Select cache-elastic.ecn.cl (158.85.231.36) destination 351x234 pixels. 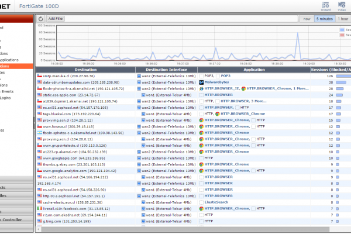pos(73,202)
